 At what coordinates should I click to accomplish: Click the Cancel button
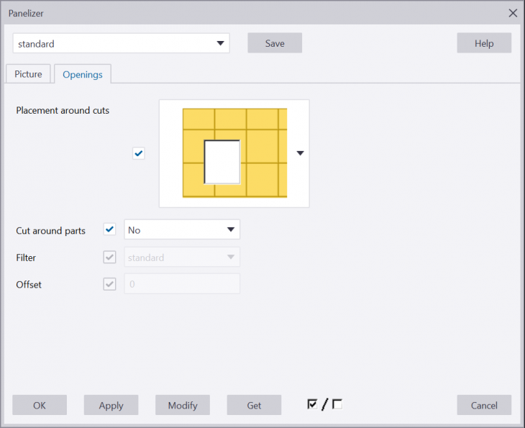coord(484,405)
